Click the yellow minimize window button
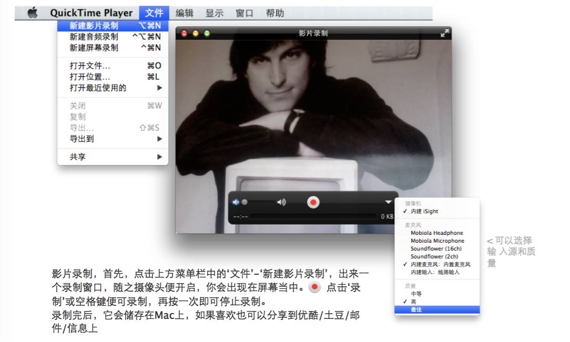Viewport: 570px width, 342px height. [196, 34]
